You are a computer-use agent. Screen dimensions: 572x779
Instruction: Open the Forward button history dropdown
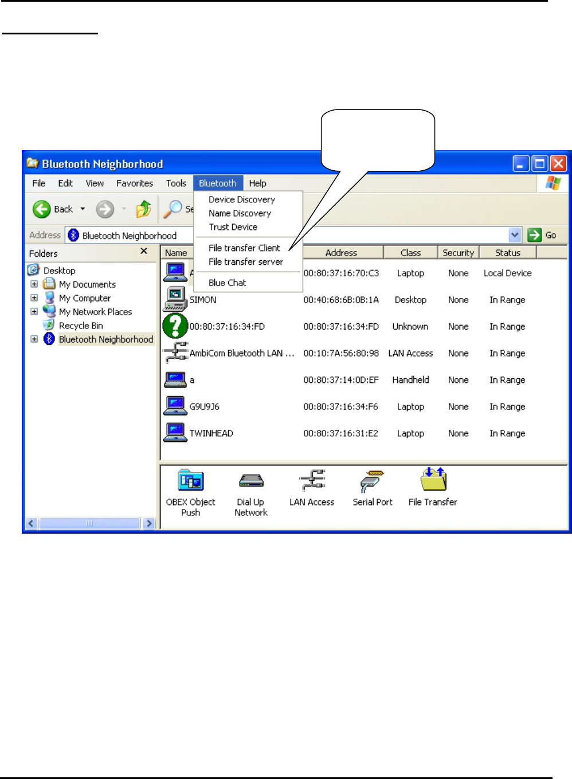(124, 209)
